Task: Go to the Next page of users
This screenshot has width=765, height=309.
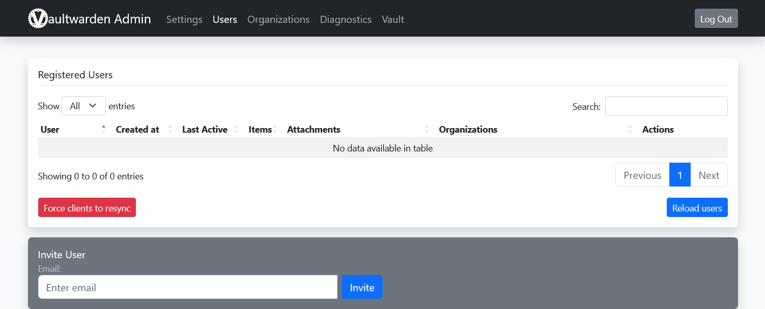Action: pyautogui.click(x=709, y=174)
